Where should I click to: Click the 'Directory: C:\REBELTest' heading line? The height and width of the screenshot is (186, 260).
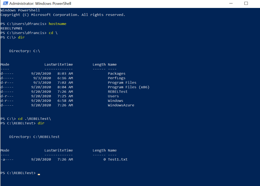coord(34,137)
